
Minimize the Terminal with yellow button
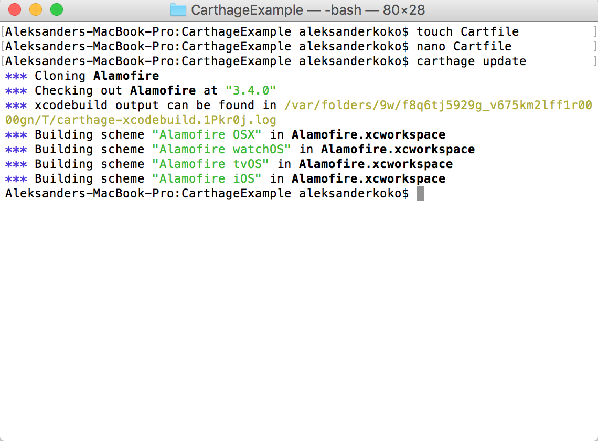coord(36,9)
